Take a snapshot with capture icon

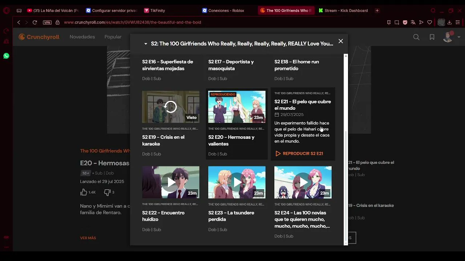(x=397, y=22)
